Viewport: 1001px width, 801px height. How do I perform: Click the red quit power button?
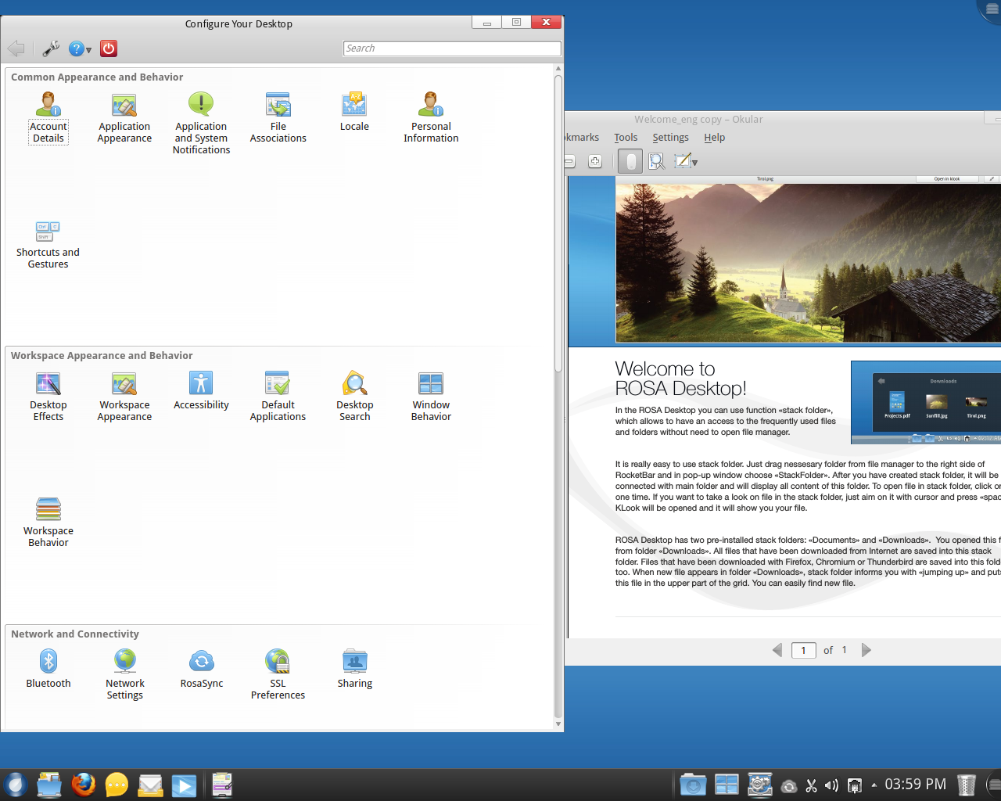109,48
